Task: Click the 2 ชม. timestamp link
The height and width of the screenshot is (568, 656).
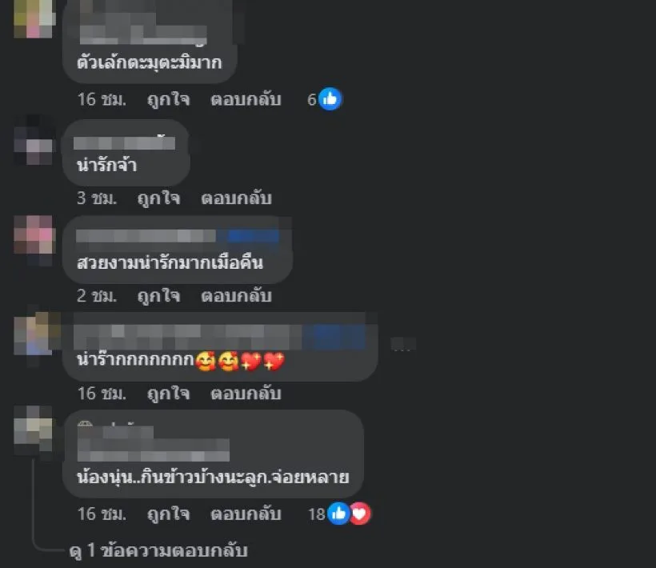Action: tap(97, 296)
